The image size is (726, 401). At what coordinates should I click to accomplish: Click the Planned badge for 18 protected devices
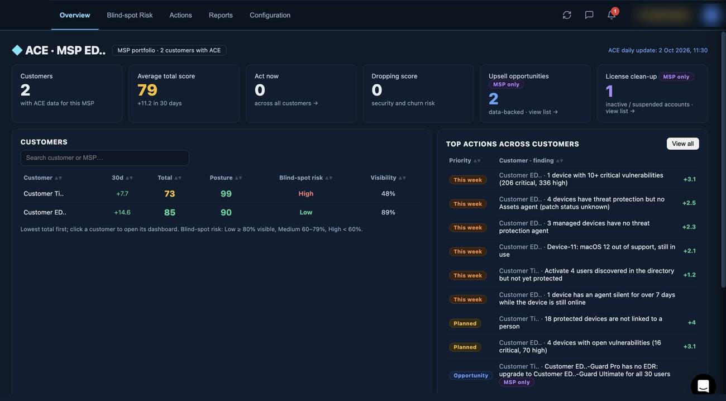465,323
